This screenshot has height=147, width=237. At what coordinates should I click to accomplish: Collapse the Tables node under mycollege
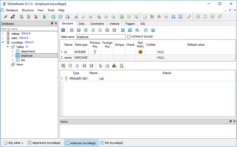click(x=8, y=47)
